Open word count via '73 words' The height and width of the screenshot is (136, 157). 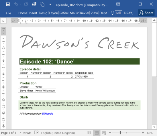(25, 133)
